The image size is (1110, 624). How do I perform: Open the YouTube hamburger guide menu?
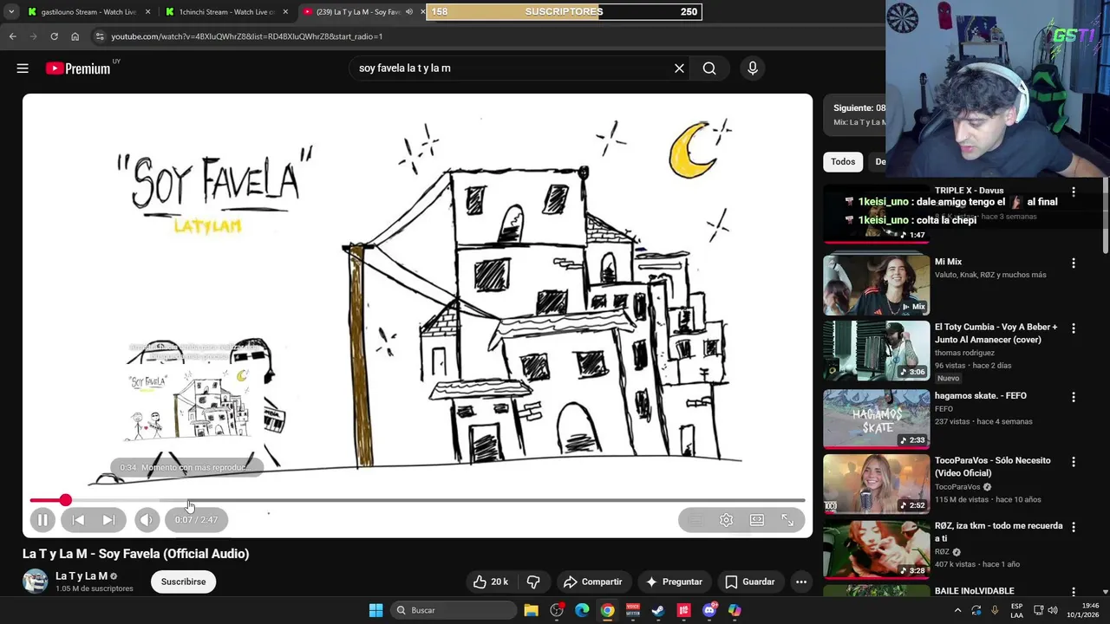tap(23, 68)
